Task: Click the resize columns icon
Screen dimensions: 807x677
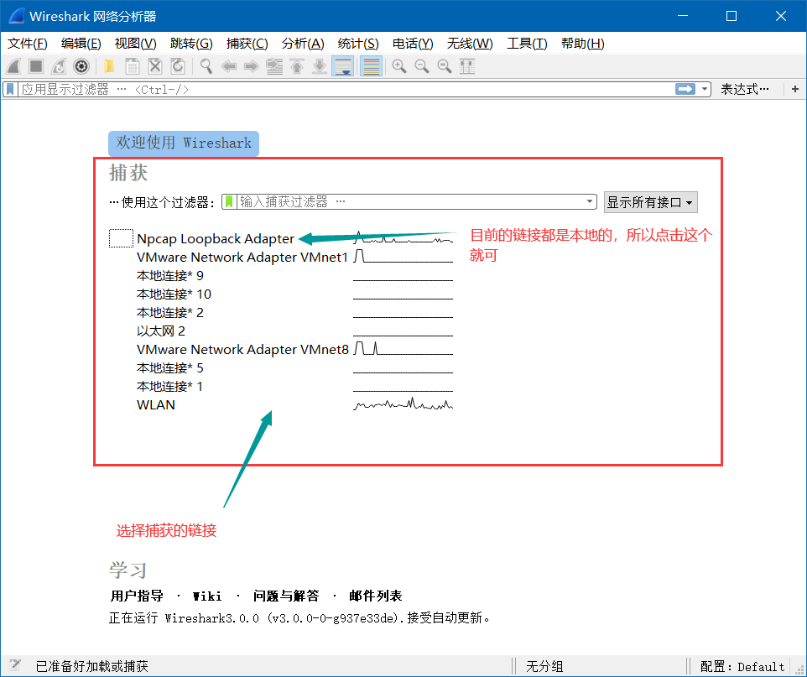Action: (467, 66)
